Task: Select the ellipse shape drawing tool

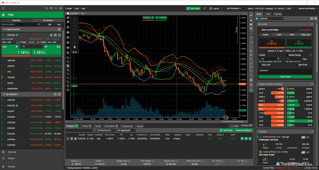Action: (x=251, y=71)
